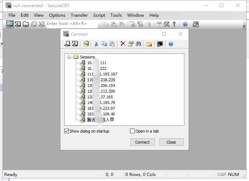This screenshot has height=181, width=249.
Task: Open the Help menu
Action: pyautogui.click(x=154, y=15)
